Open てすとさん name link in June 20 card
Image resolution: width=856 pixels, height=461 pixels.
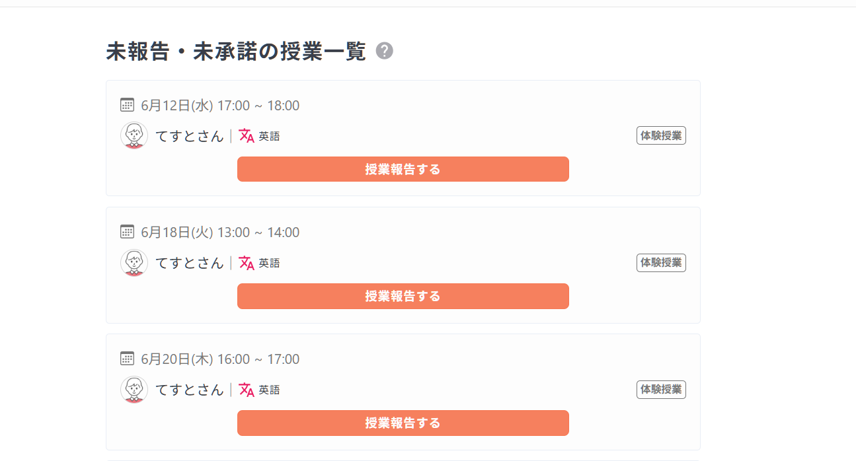190,390
